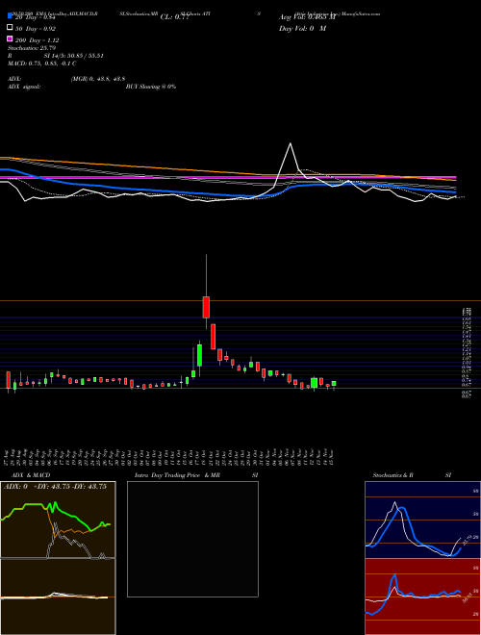Click the white 50 Day EMA legend swatch
This screenshot has height=635, width=481.
[10, 28]
